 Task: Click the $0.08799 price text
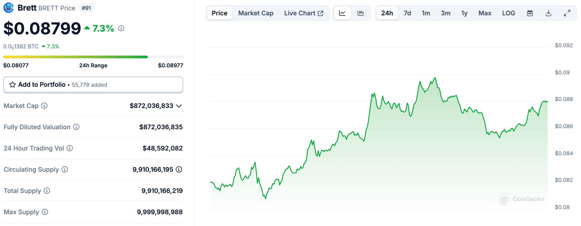(42, 28)
